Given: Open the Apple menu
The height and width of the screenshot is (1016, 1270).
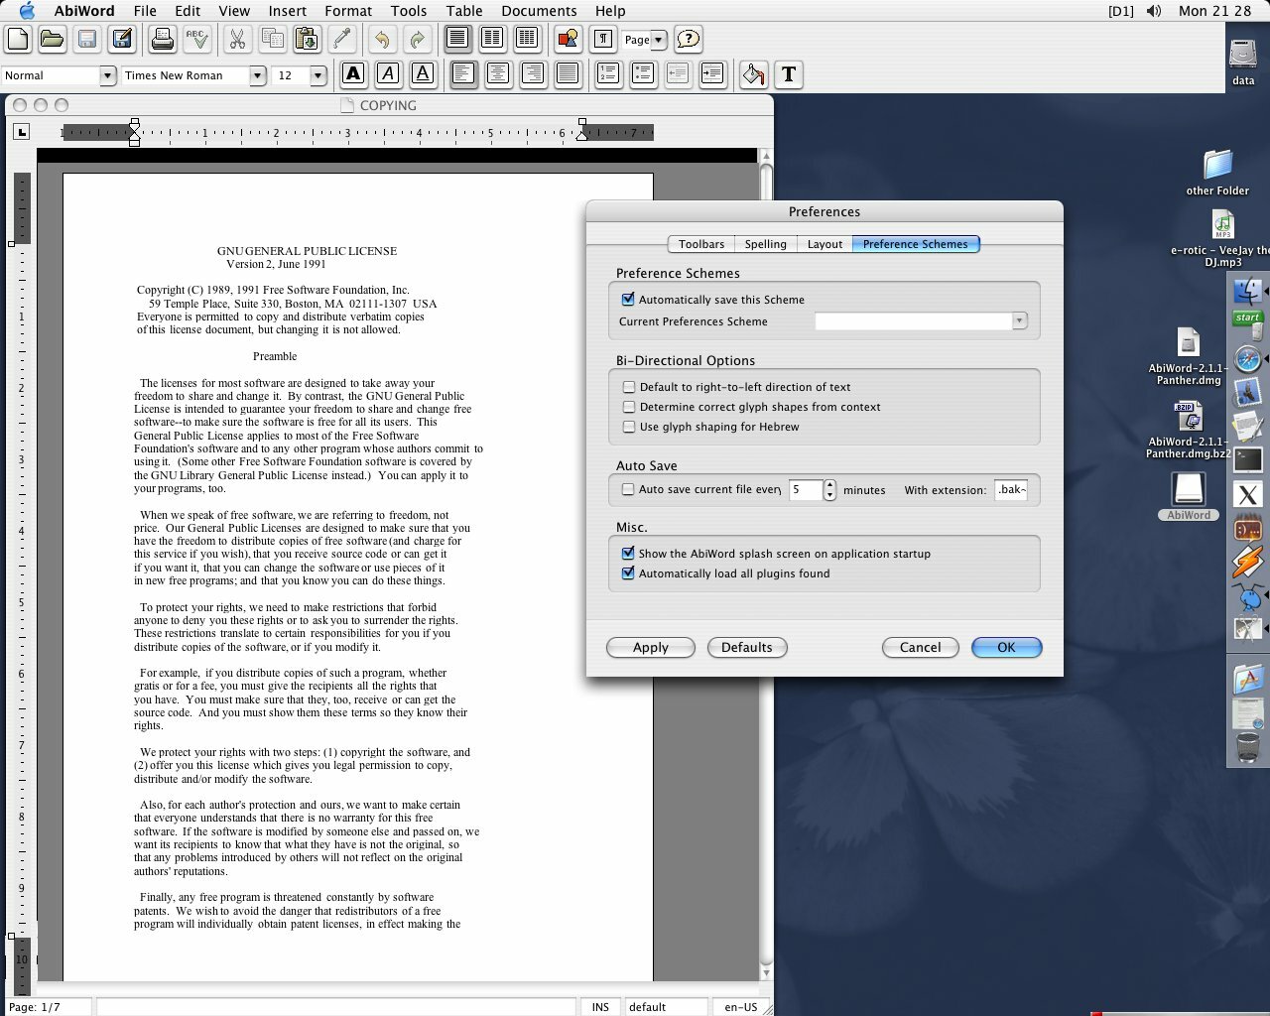Looking at the screenshot, I should coord(27,11).
